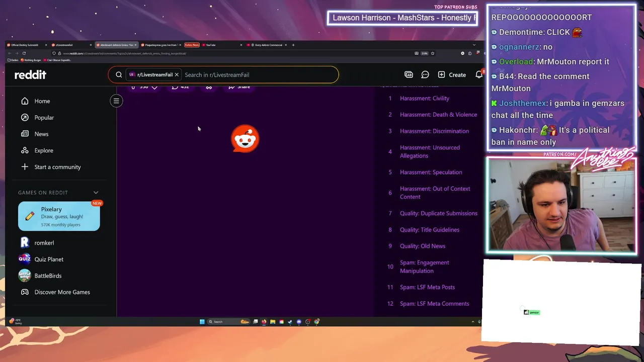Image resolution: width=644 pixels, height=362 pixels.
Task: Click the News newspaper icon
Action: coord(25,134)
